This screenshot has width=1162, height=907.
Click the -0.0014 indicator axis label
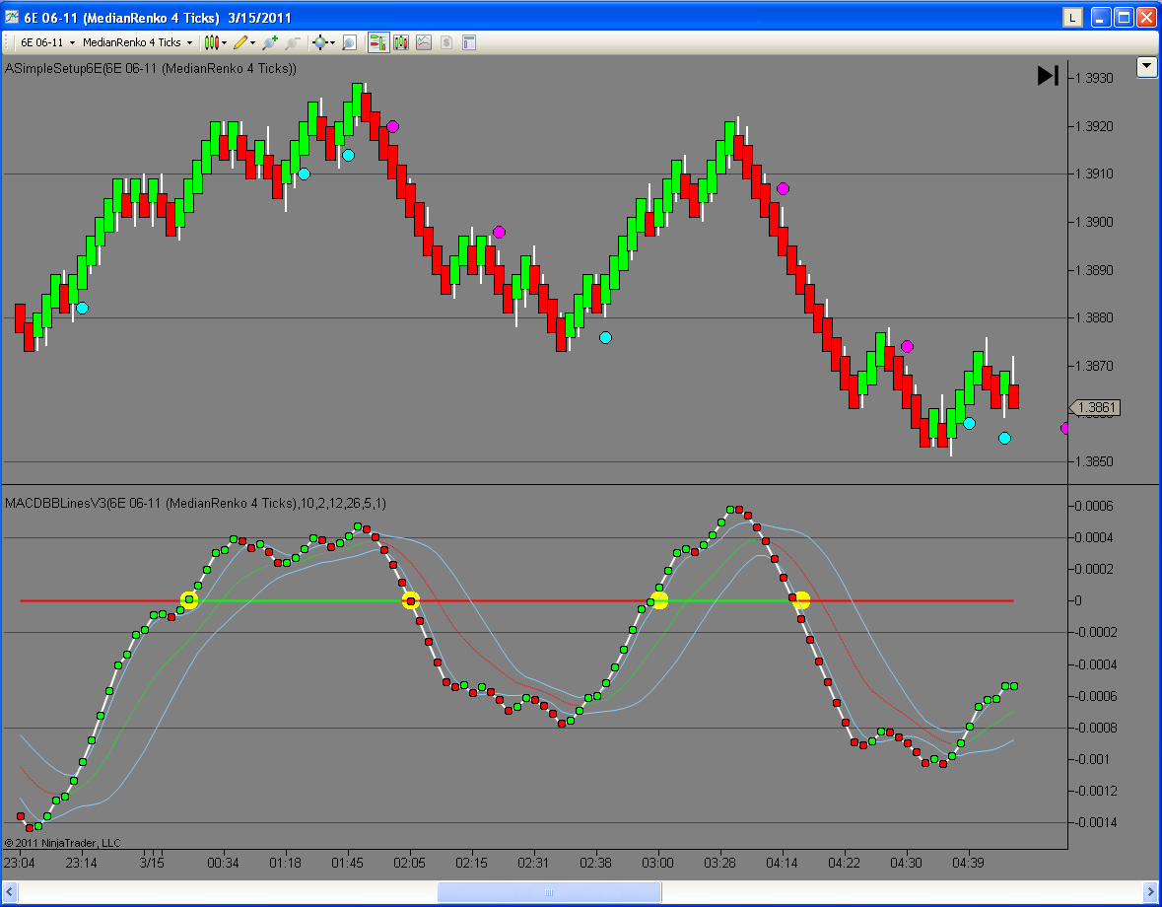coord(1095,822)
